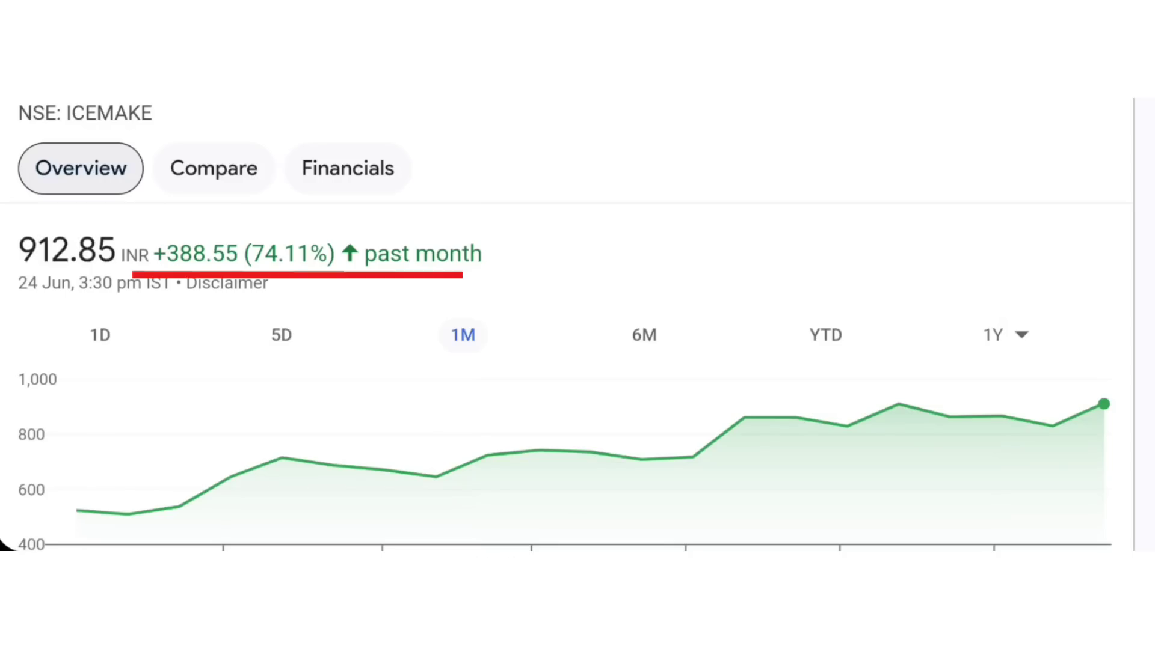Click the 'past month' label
The height and width of the screenshot is (649, 1155).
click(423, 254)
